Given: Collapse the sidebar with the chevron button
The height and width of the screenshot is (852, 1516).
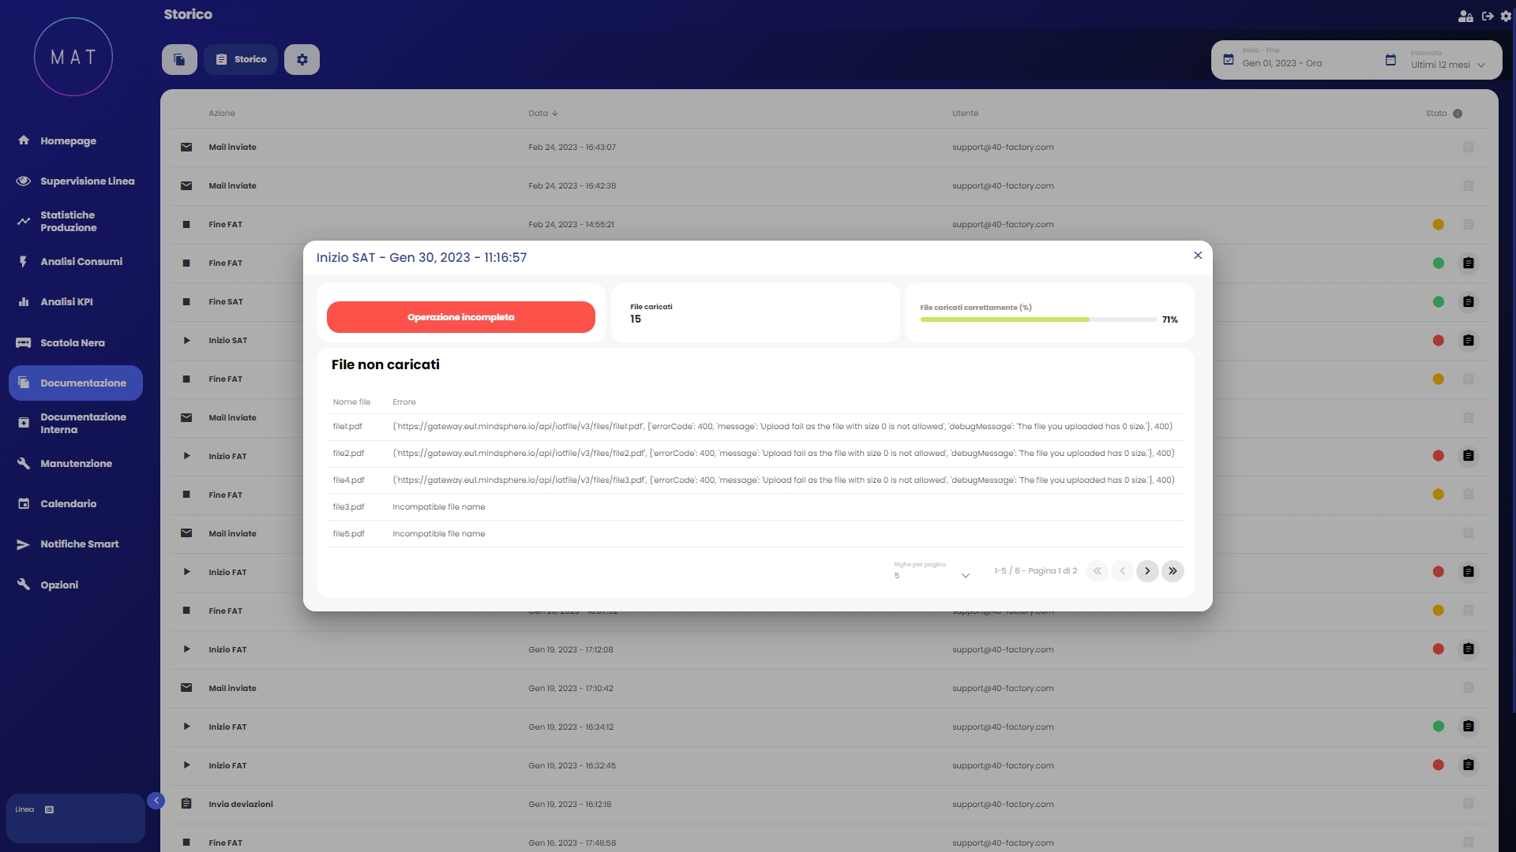Looking at the screenshot, I should [x=156, y=801].
